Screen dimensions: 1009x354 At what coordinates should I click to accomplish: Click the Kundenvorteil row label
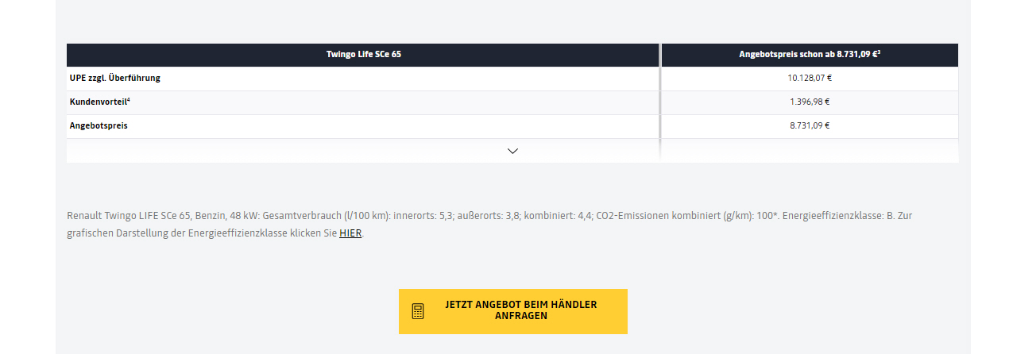pos(99,102)
